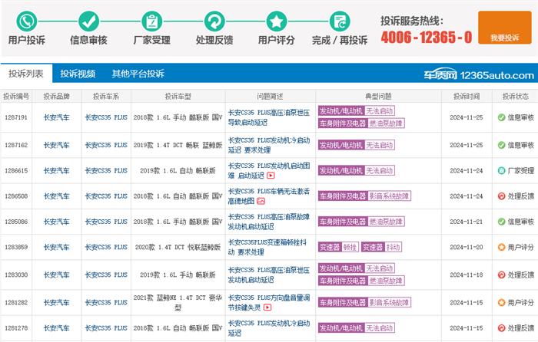Image resolution: width=538 pixels, height=342 pixels.
Task: Click the 投诉车型 column header
Action: tap(178, 96)
